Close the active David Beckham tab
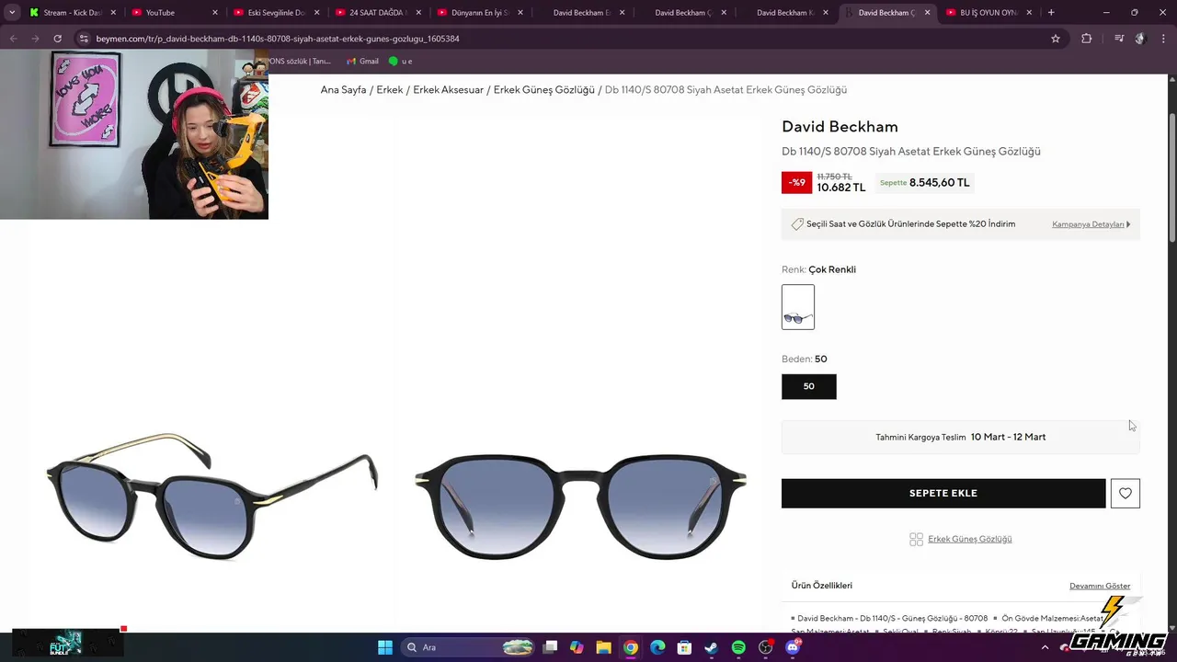The height and width of the screenshot is (662, 1177). [927, 13]
